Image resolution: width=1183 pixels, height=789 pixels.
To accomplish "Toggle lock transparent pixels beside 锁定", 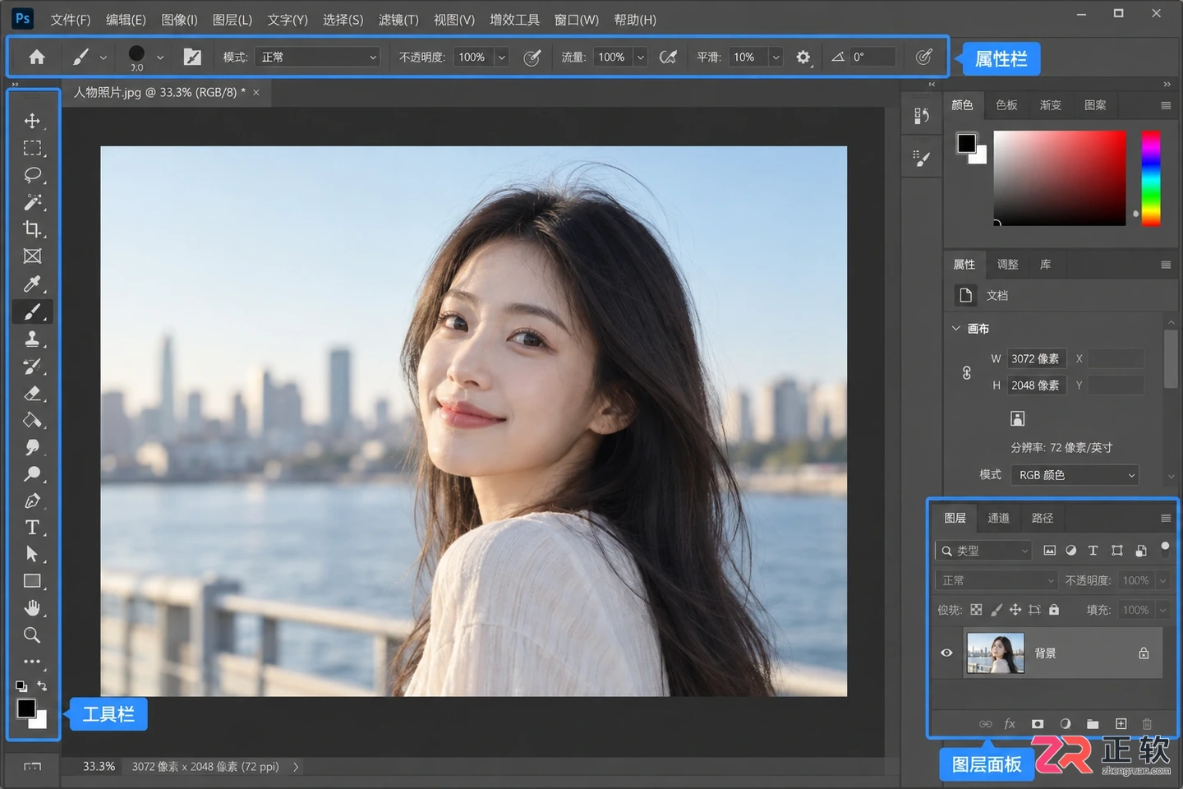I will pyautogui.click(x=976, y=610).
